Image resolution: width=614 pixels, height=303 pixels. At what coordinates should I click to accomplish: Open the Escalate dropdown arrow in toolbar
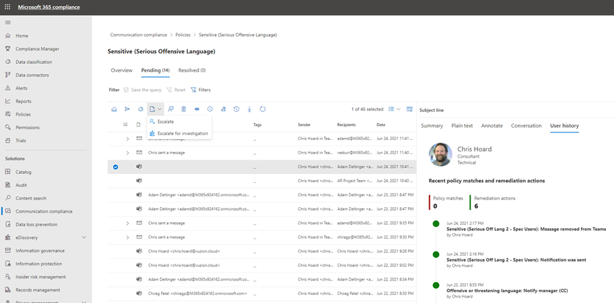(159, 109)
